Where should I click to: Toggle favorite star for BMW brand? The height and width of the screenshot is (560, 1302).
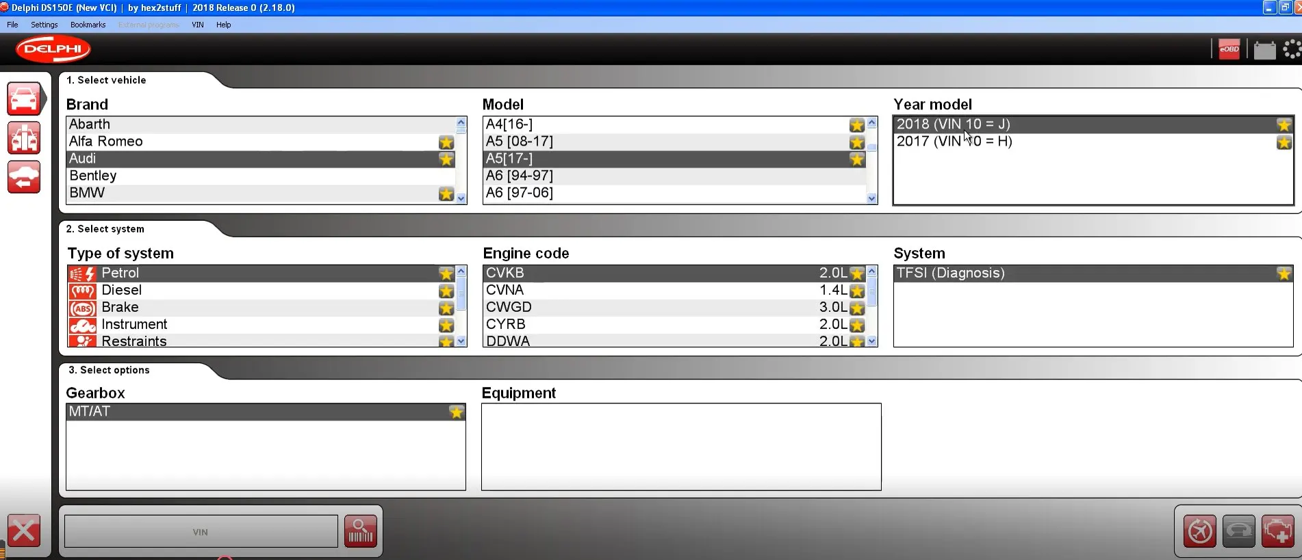(446, 194)
